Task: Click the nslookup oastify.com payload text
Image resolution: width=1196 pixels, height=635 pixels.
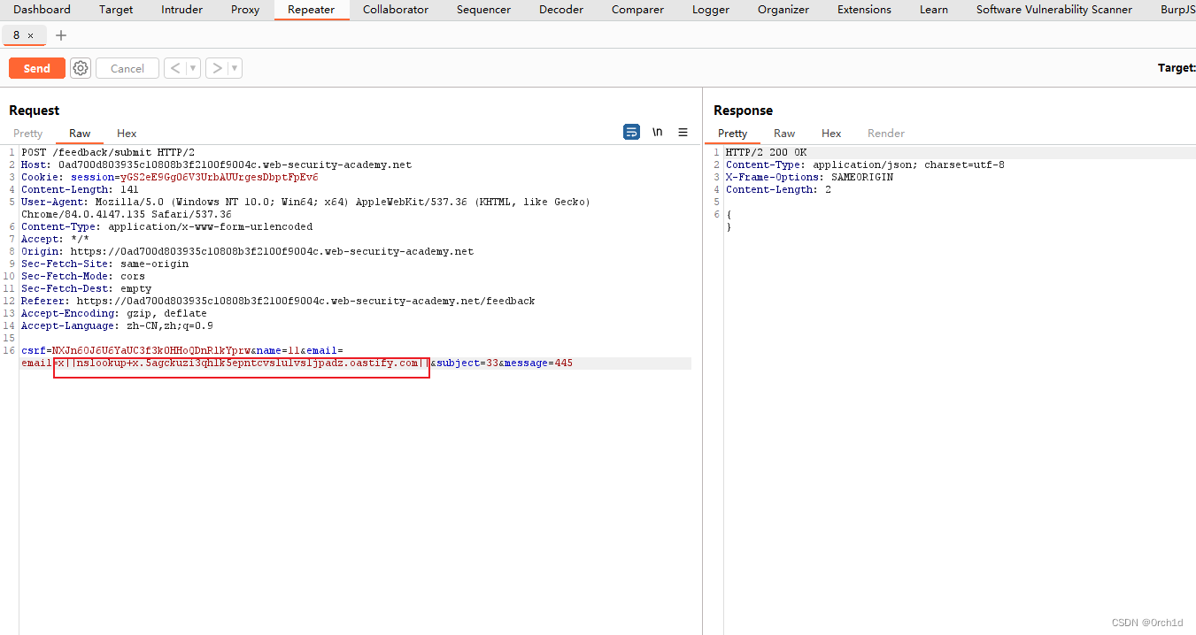Action: click(241, 363)
